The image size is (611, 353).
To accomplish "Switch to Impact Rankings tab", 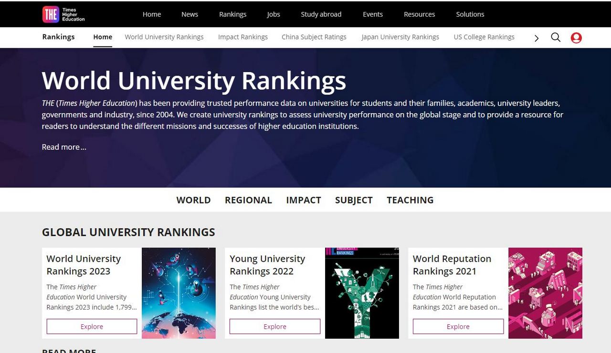I will pos(243,37).
